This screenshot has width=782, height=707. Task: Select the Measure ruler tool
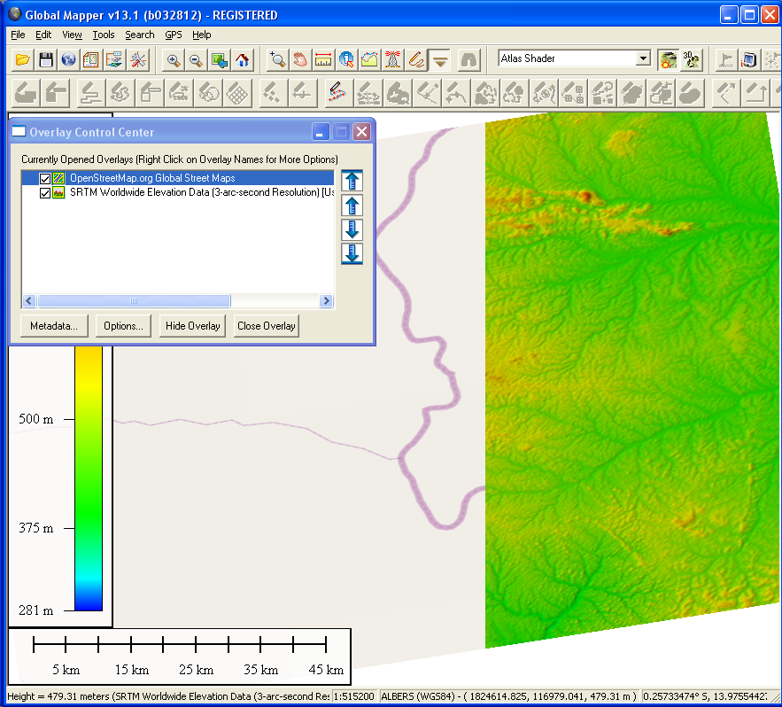[x=323, y=60]
